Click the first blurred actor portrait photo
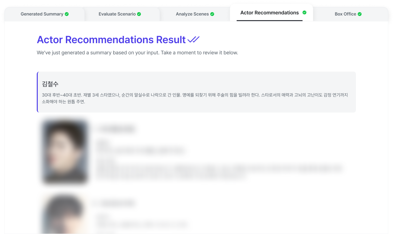Screen dimensions: 394x234 click(x=65, y=152)
